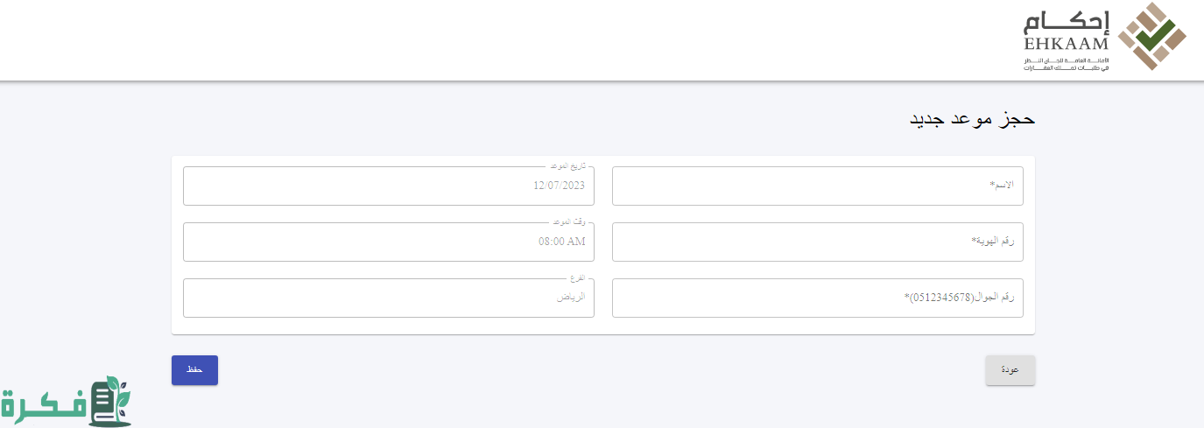Click the Ehkaam diamond logo icon
Viewport: 1204px width, 428px height.
(1151, 36)
